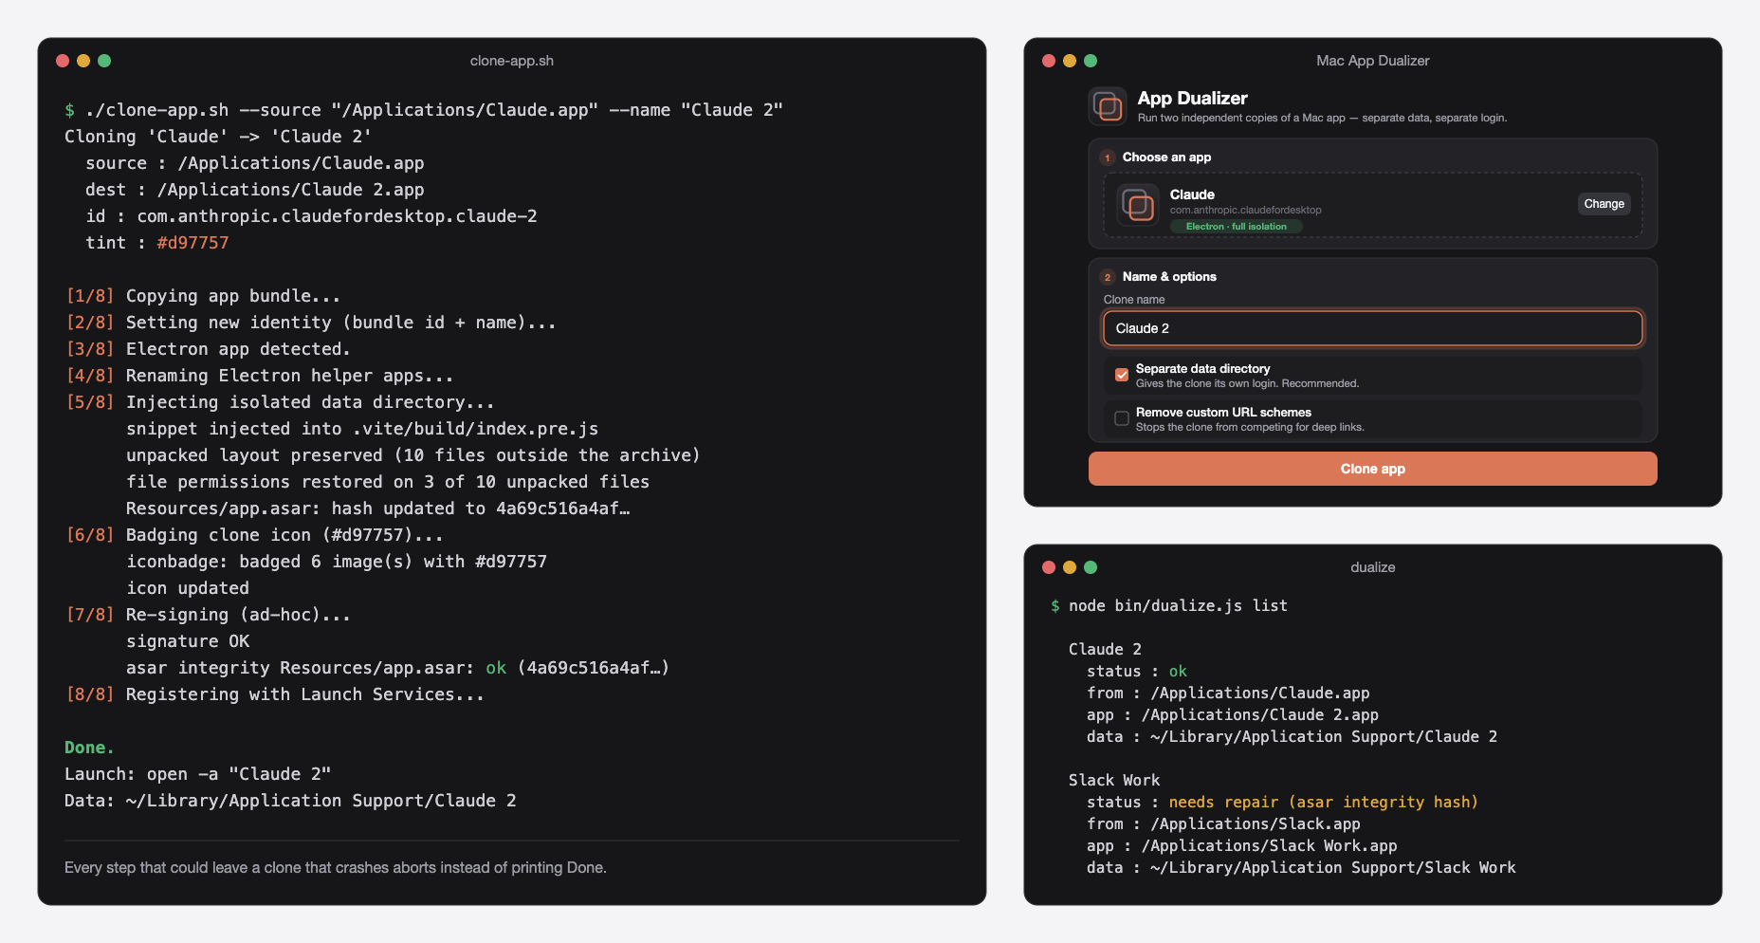Click the Clone name input field
Viewport: 1760px width, 943px height.
coord(1372,328)
